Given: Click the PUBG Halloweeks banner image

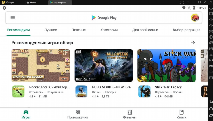Looking at the screenshot, I should (103, 65).
